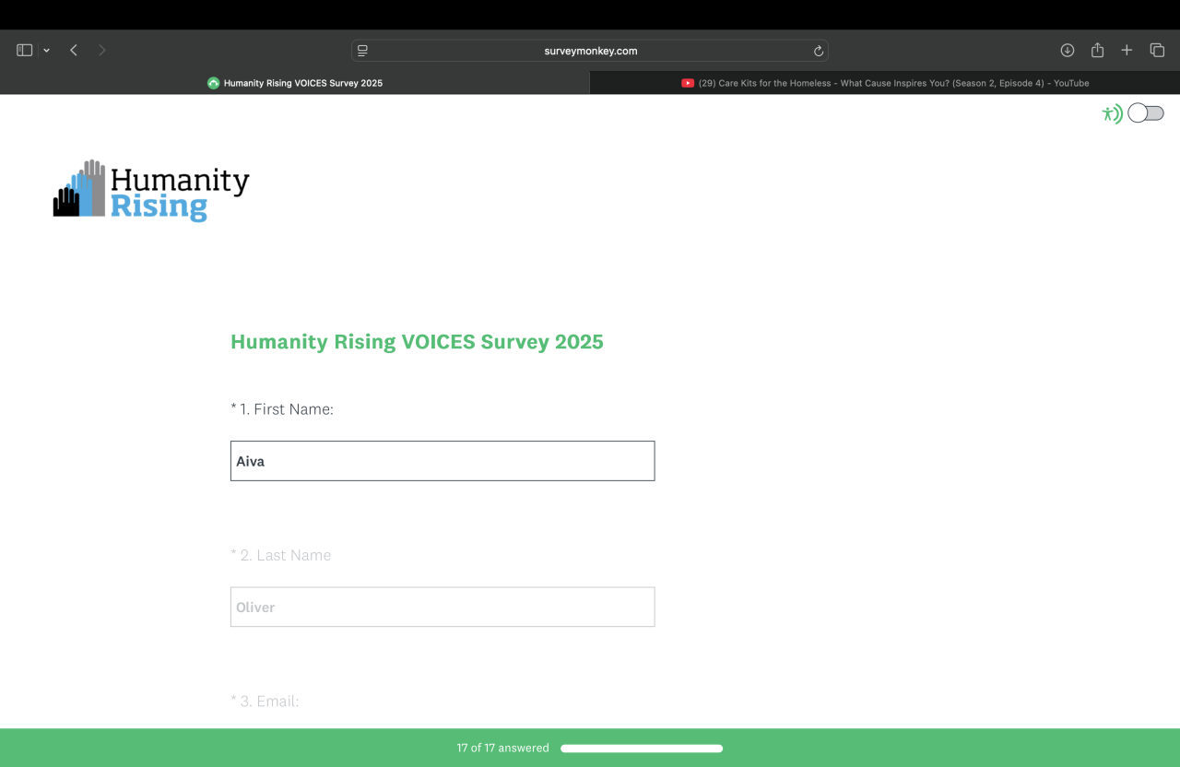1180x767 pixels.
Task: Open a new tab
Action: click(x=1127, y=51)
